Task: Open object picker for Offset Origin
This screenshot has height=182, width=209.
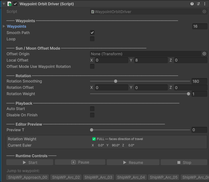Action: coord(204,54)
